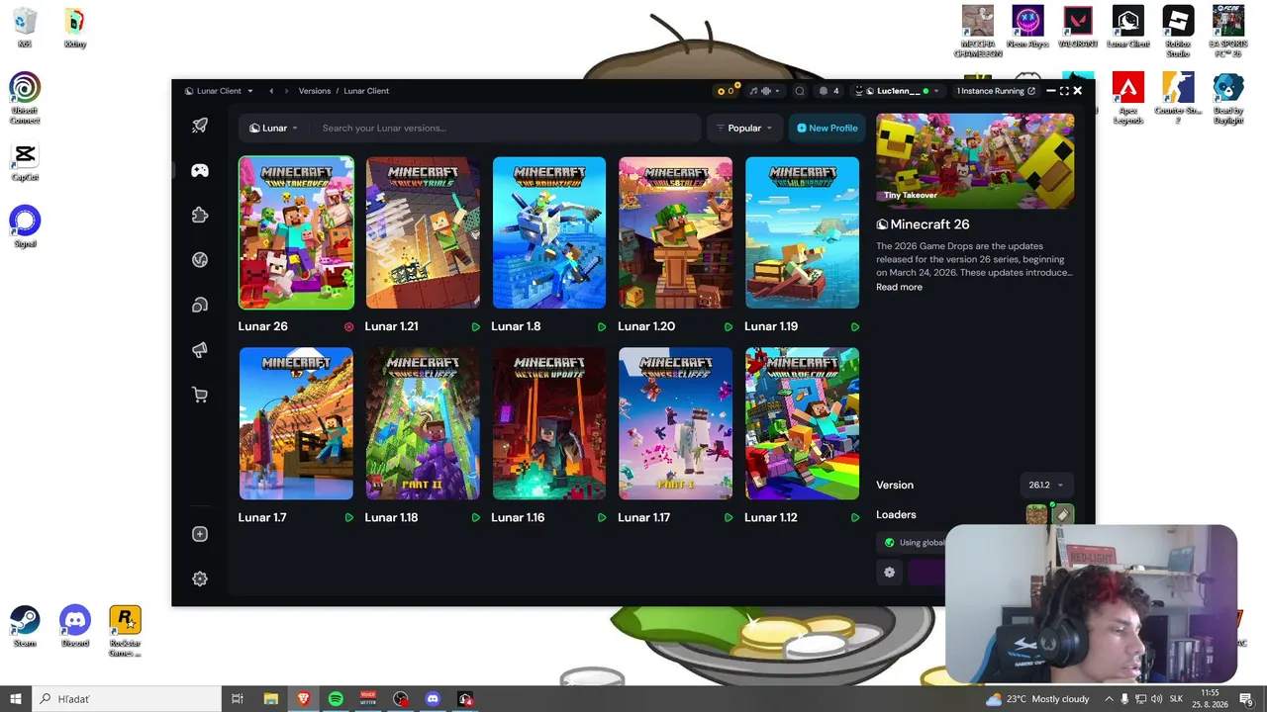Select the Lunar 1.20 Trails & Tales thumbnail

point(676,232)
